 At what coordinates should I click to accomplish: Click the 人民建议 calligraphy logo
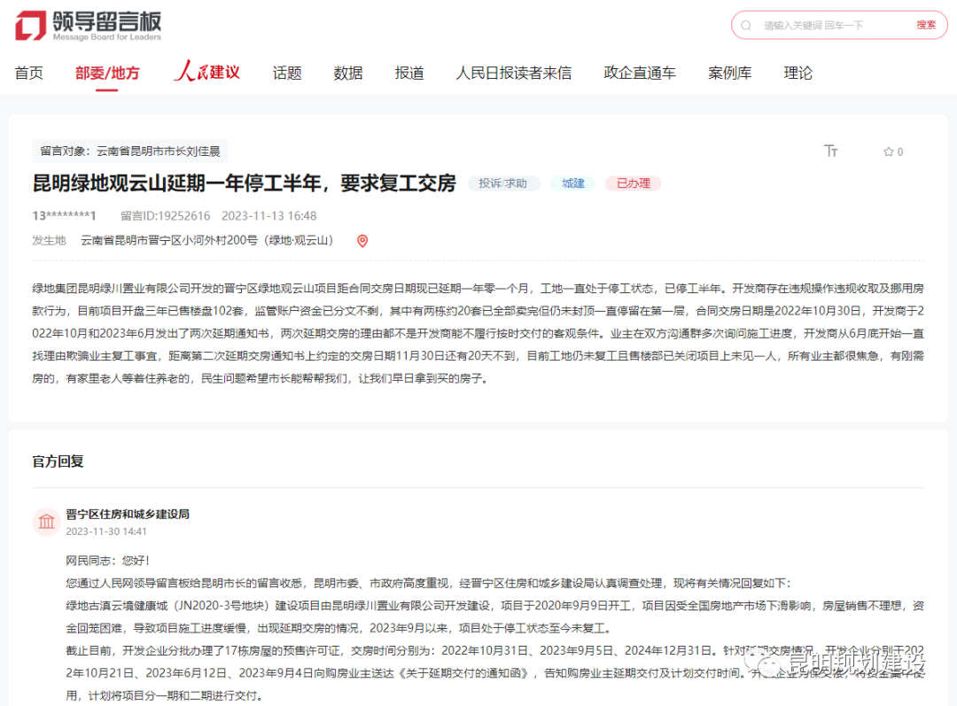(x=206, y=73)
